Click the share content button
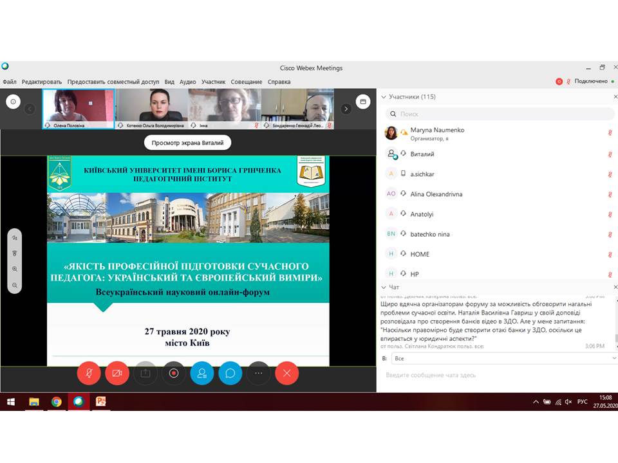 145,372
